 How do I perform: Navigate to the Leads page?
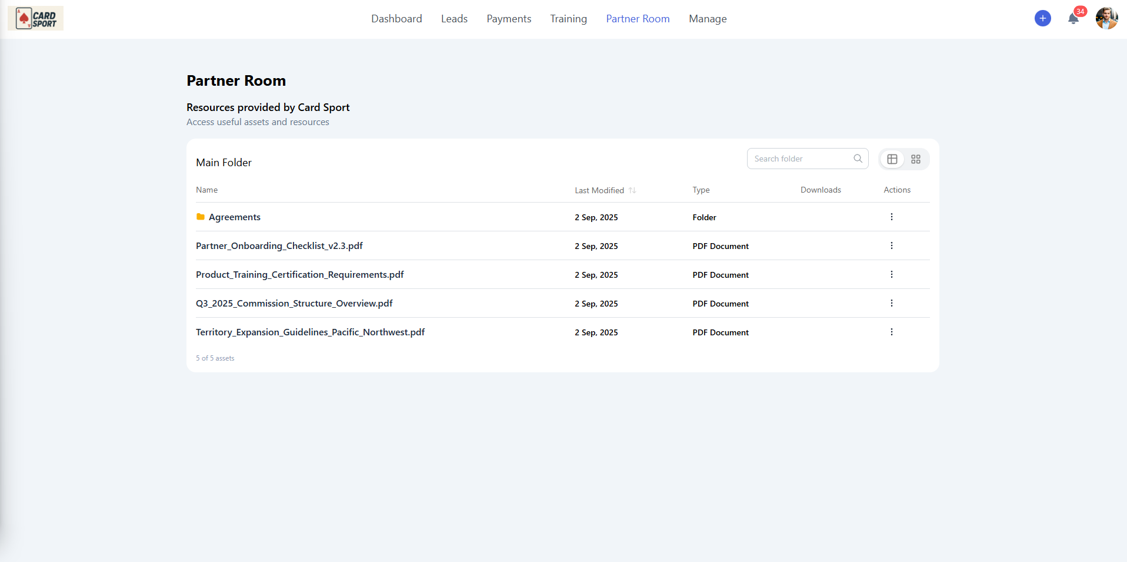click(454, 19)
